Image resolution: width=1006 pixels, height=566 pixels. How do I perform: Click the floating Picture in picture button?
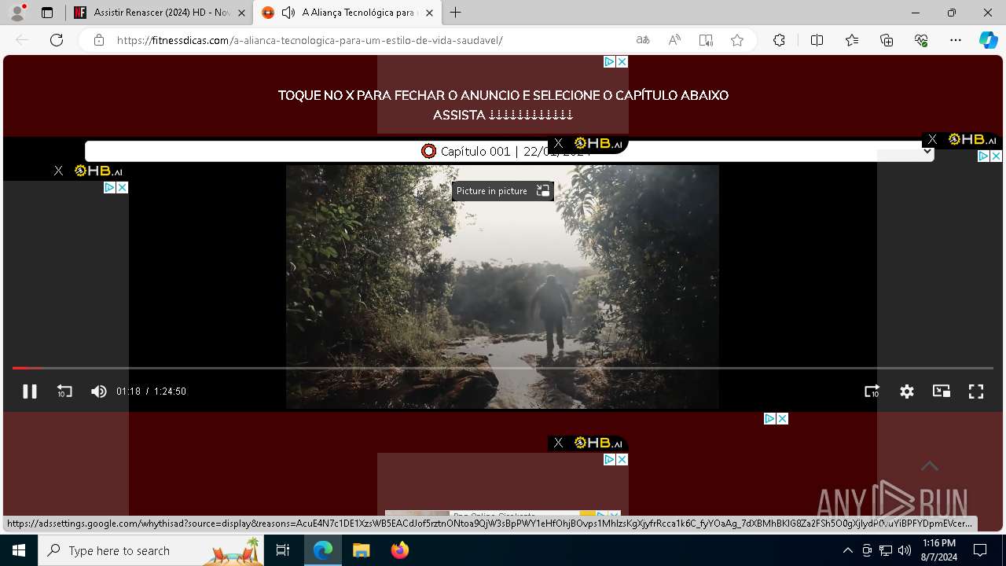(503, 191)
